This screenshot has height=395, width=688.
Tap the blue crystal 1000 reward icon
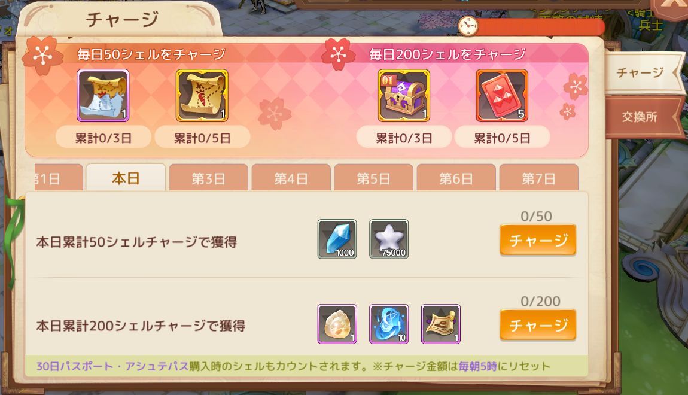(x=337, y=239)
